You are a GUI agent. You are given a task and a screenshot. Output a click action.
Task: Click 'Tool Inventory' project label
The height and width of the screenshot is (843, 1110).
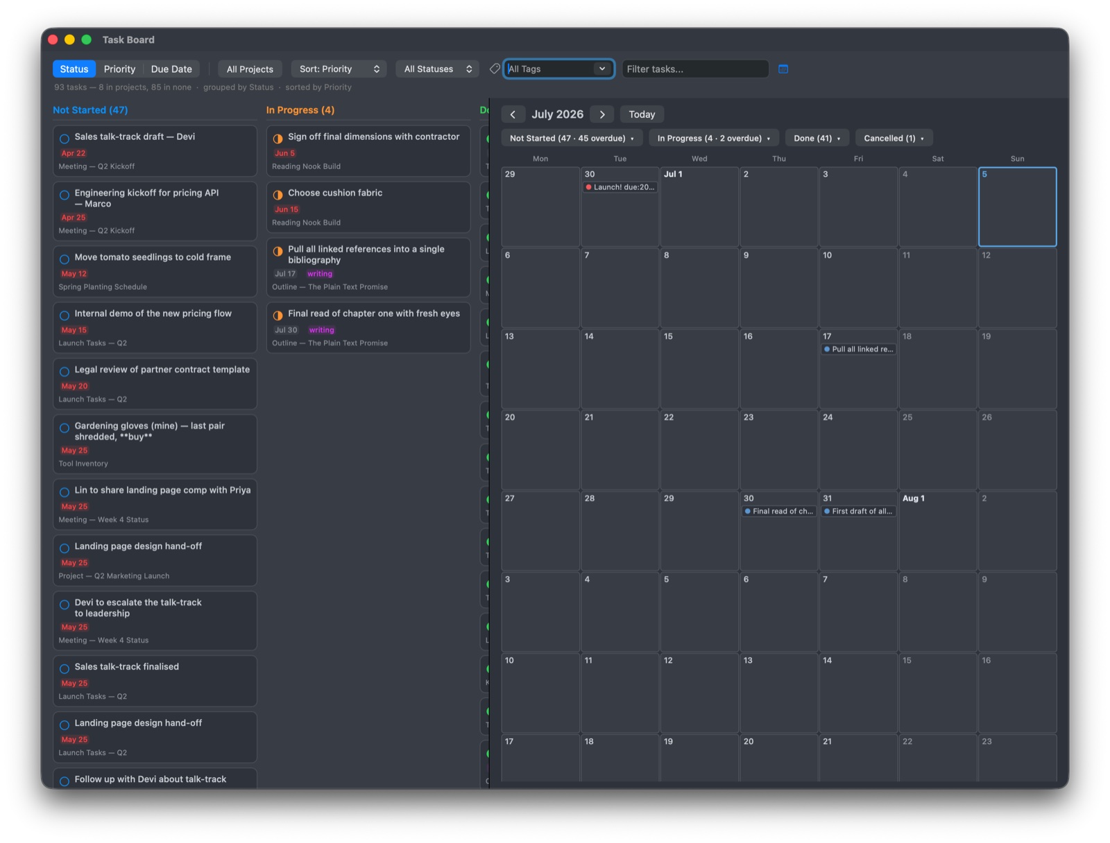83,464
